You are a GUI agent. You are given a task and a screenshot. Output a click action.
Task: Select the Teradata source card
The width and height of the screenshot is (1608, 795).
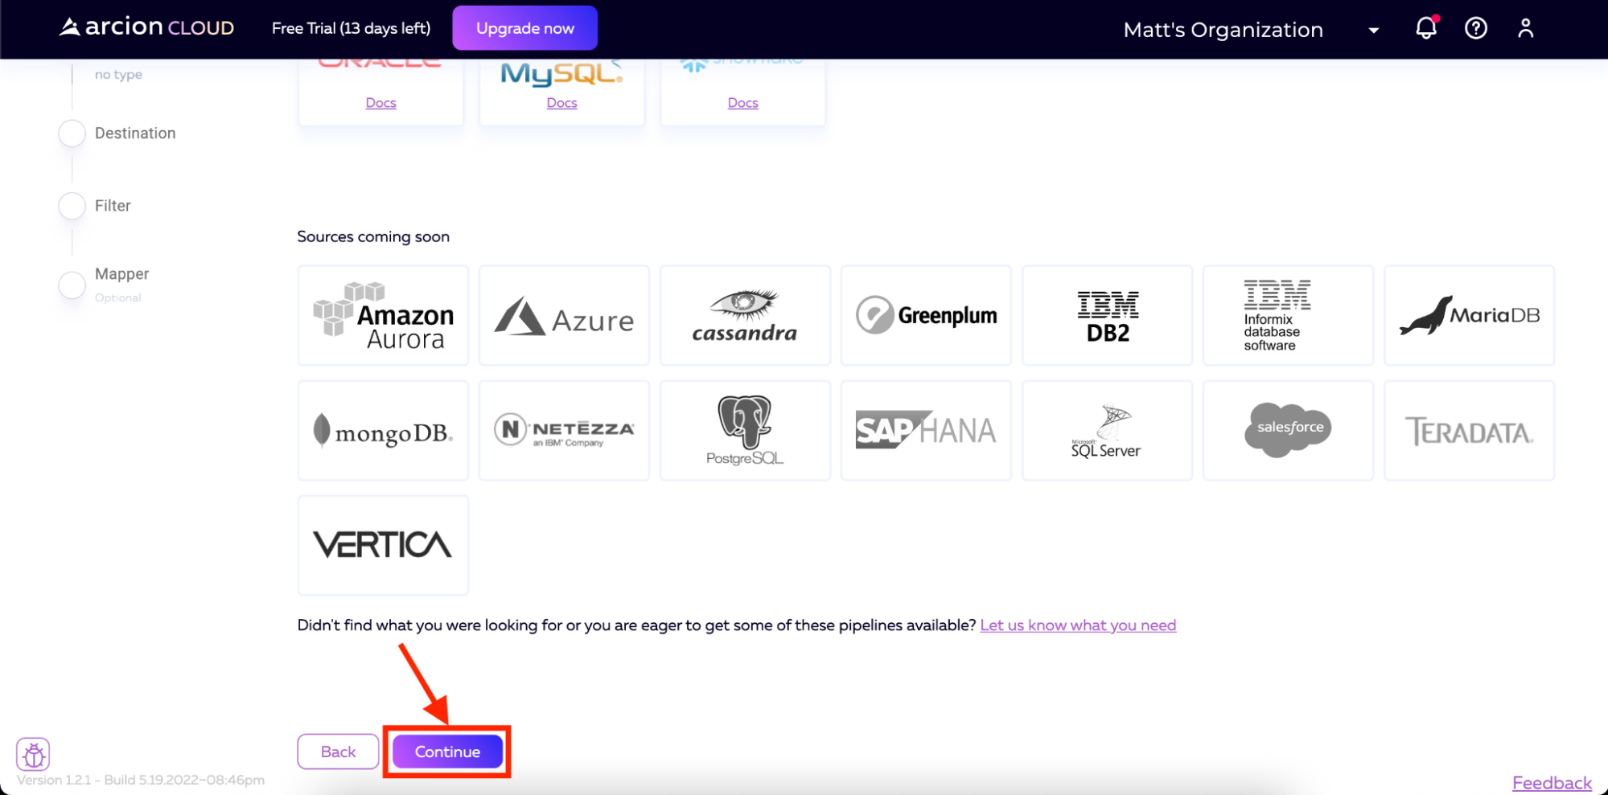click(x=1469, y=430)
